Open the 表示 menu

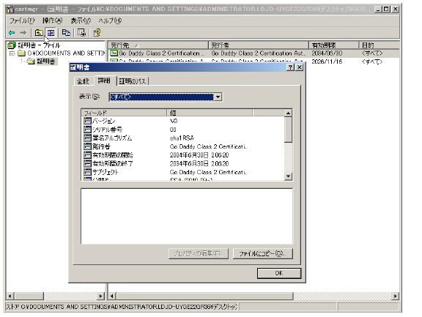[81, 20]
